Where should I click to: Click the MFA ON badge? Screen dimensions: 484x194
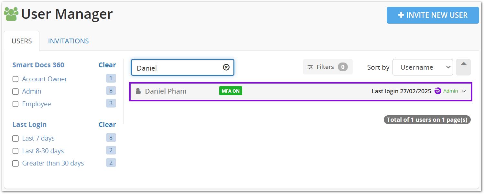coord(231,91)
